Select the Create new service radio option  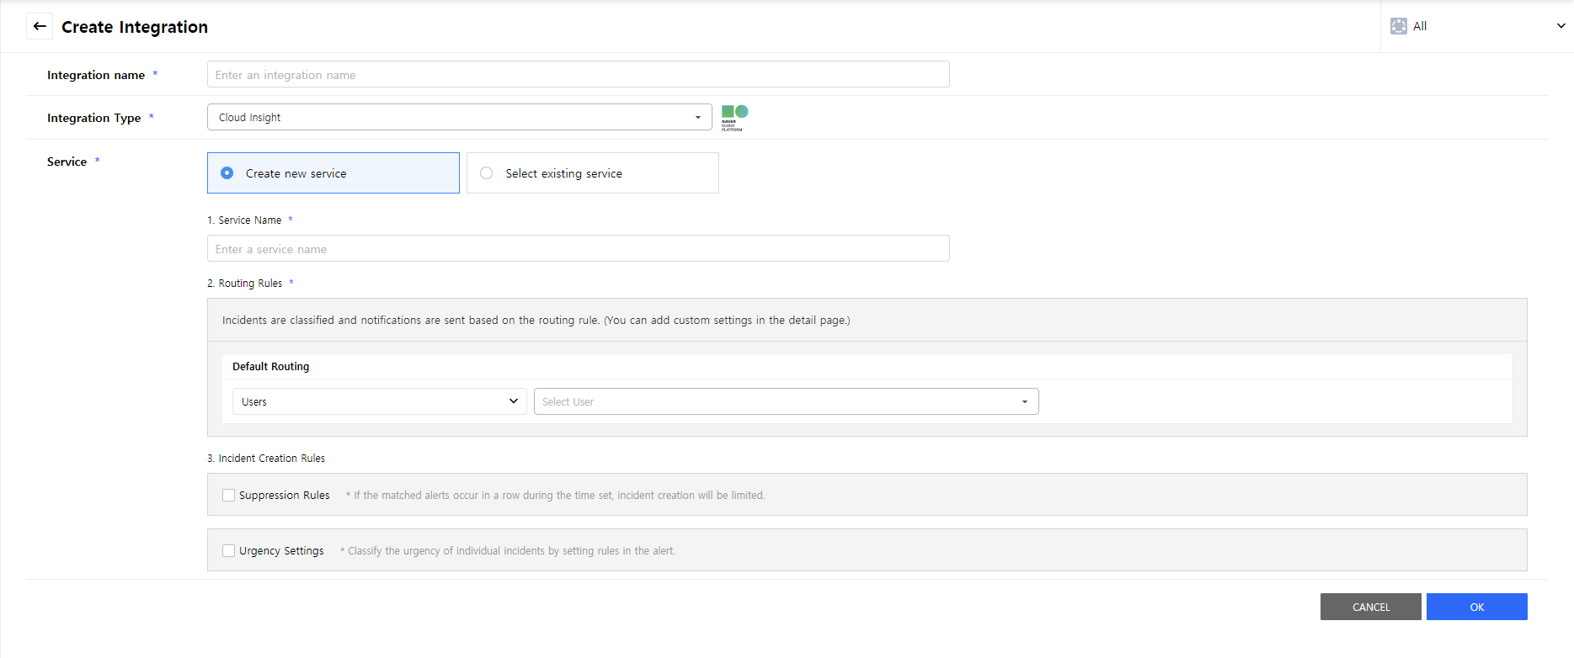[227, 173]
